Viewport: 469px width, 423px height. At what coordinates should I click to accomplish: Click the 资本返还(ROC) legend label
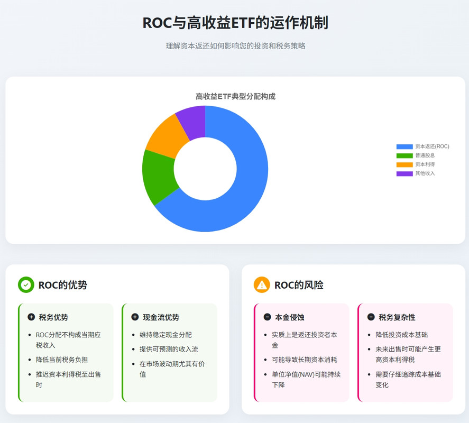(x=432, y=146)
